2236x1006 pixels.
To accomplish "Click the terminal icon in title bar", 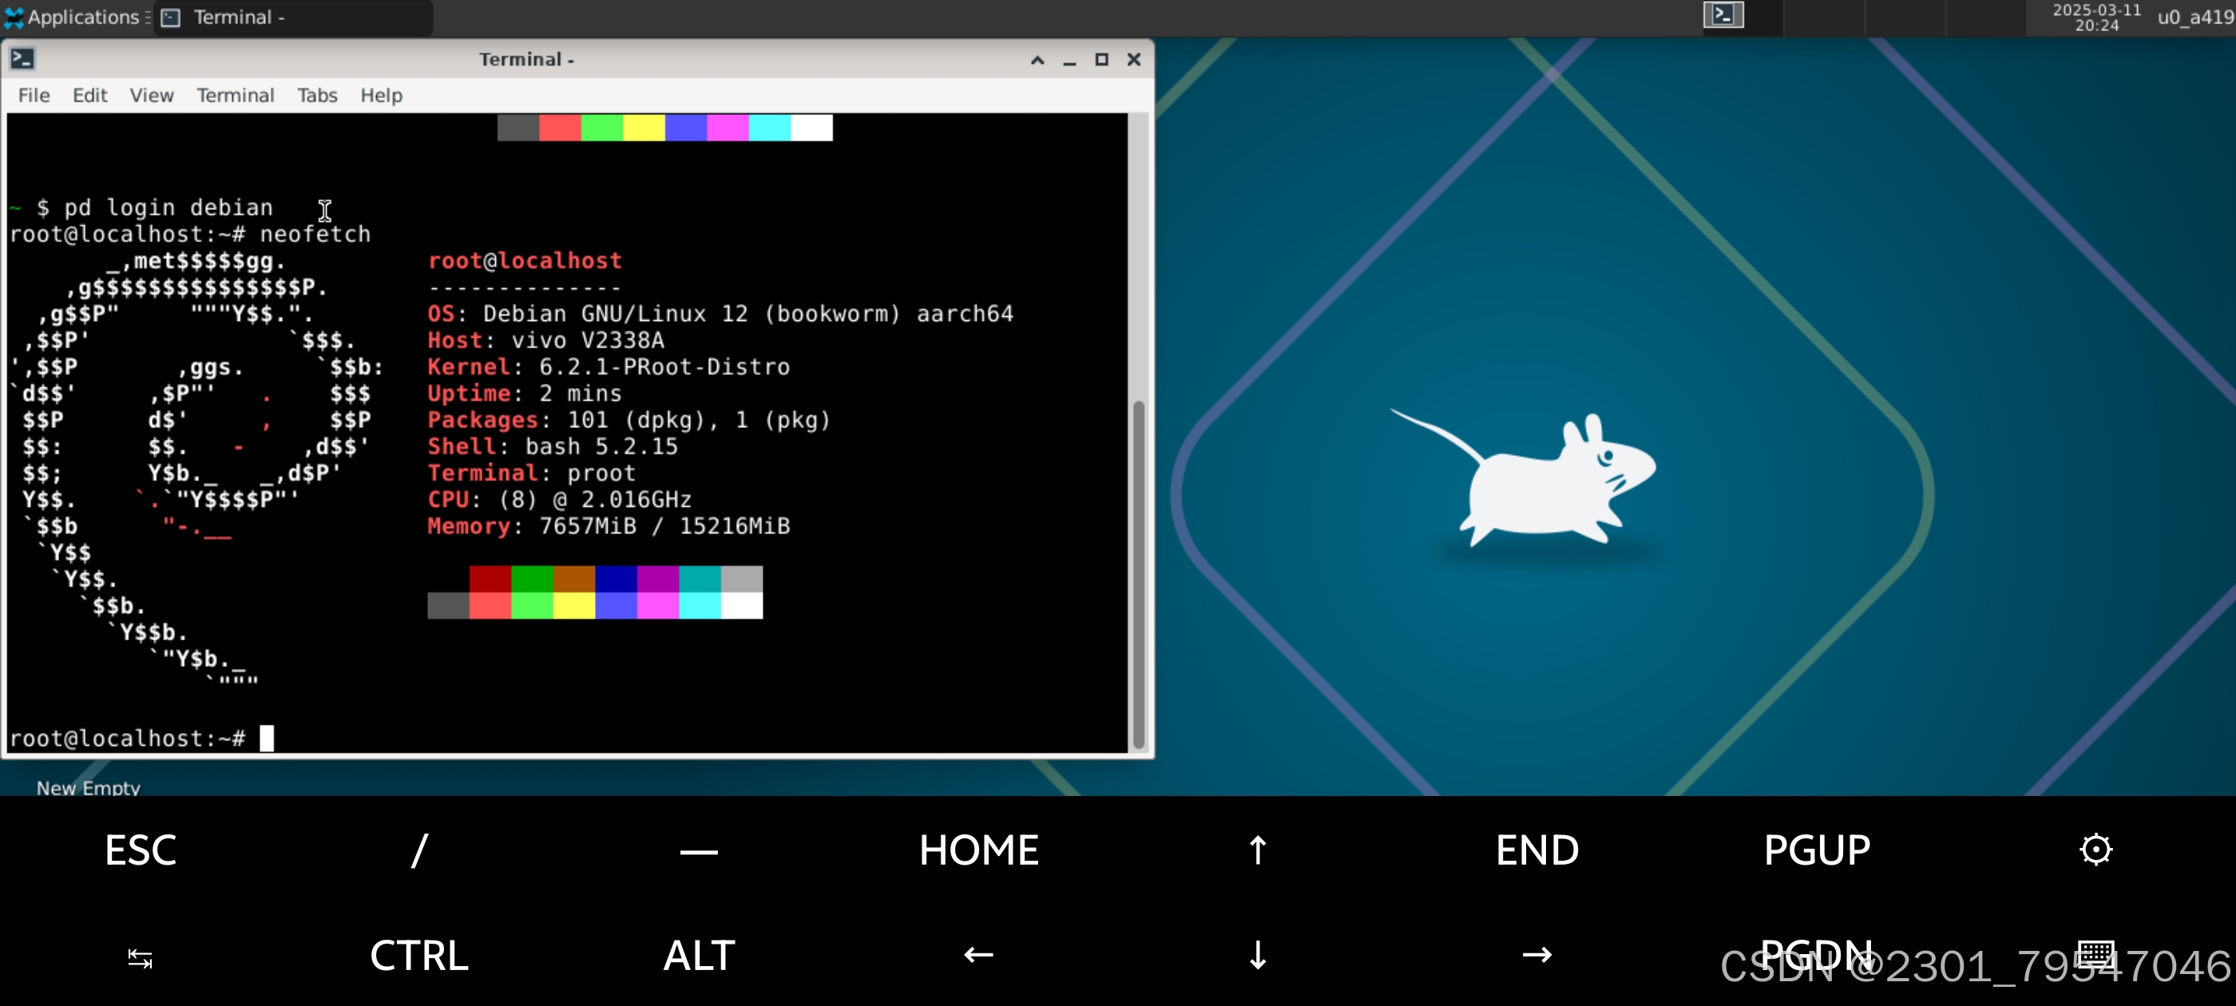I will pos(22,59).
